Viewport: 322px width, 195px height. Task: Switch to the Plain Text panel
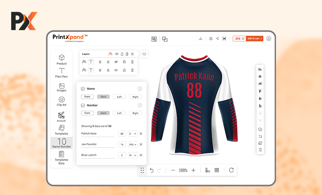coord(61,73)
